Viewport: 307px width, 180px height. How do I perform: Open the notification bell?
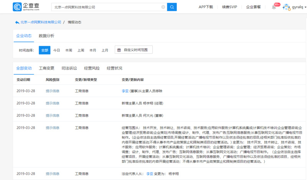(x=274, y=7)
